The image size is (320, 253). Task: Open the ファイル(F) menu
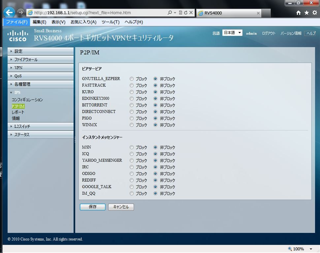click(x=16, y=22)
